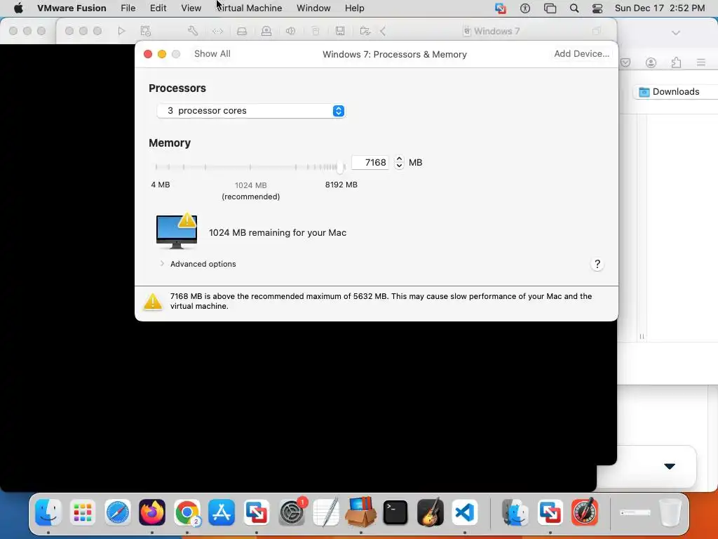The height and width of the screenshot is (539, 718).
Task: Open the View menu
Action: tap(191, 8)
